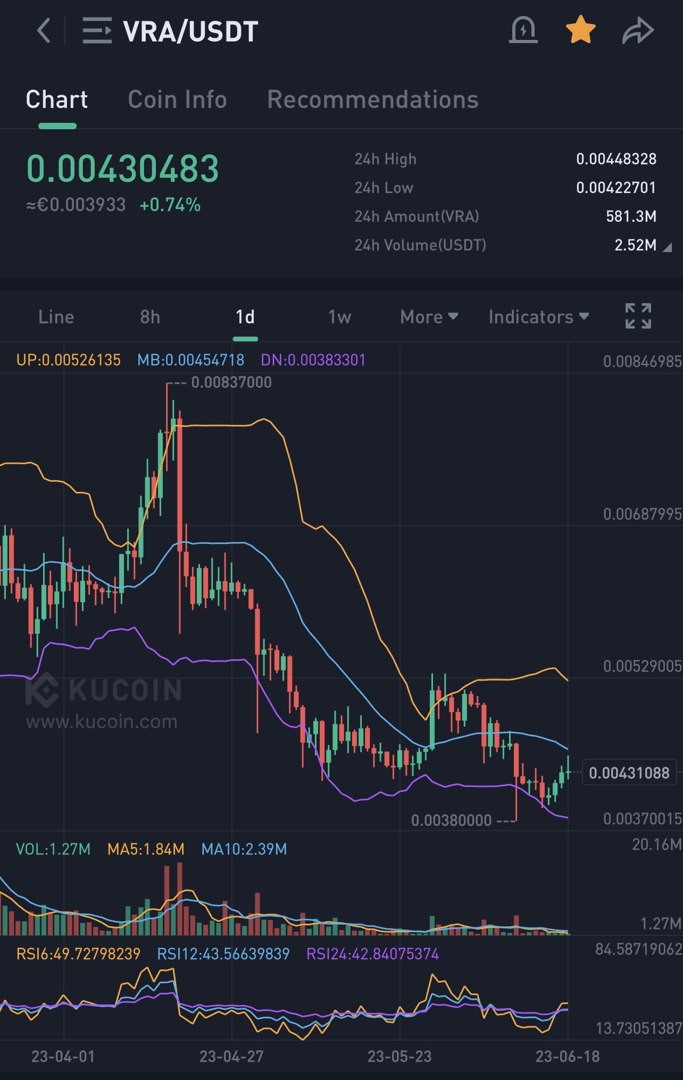This screenshot has width=683, height=1080.
Task: Tap the 20.16M volume axis label
Action: pos(657,844)
